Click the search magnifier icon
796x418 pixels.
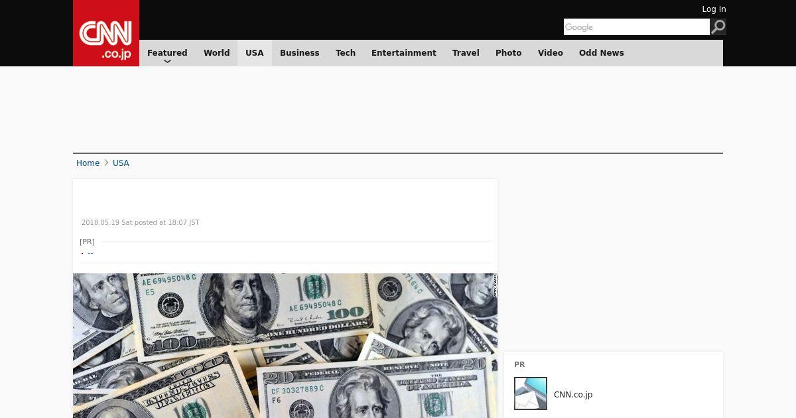click(x=718, y=27)
